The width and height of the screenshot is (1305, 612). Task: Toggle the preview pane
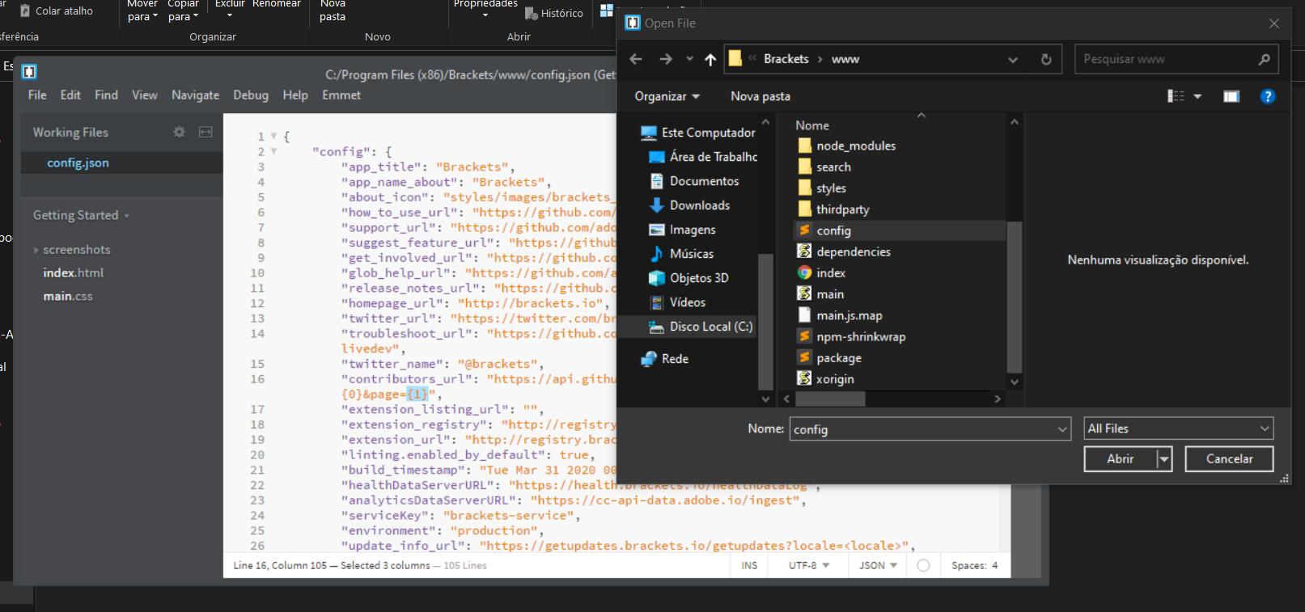point(1231,96)
